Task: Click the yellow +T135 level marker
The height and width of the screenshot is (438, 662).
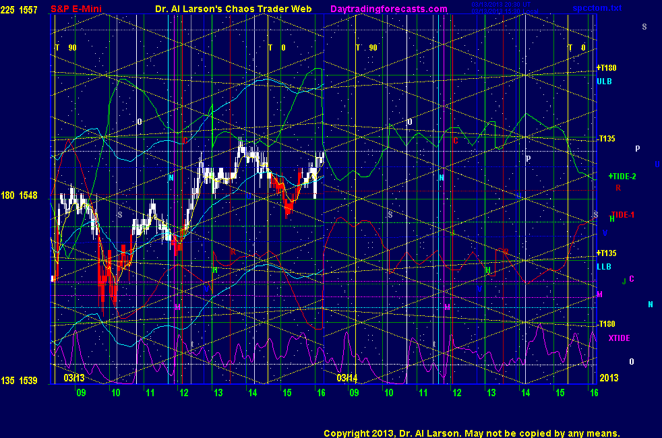Action: pyautogui.click(x=606, y=253)
